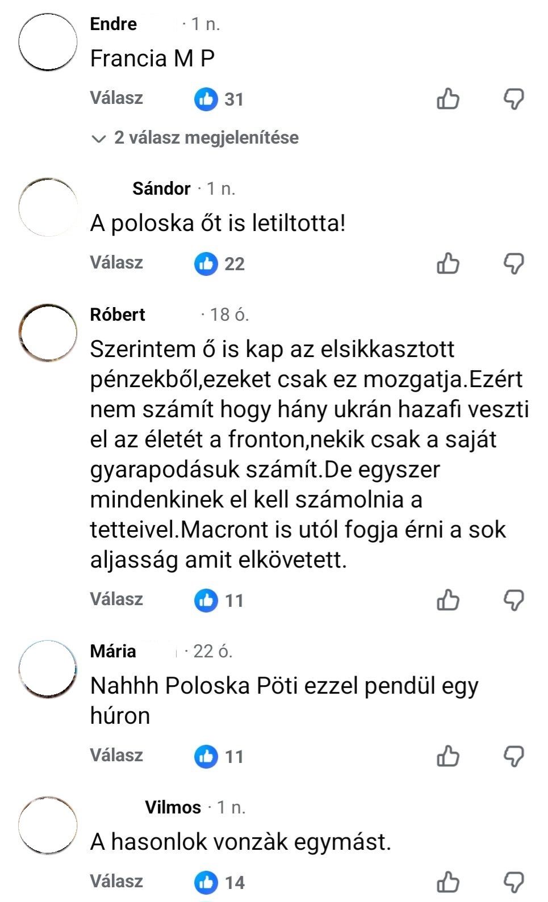Dislike Endre's "Francia M P" comment
This screenshot has width=548, height=902.
(x=514, y=99)
